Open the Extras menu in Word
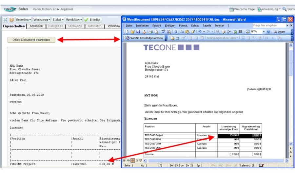 195,25
